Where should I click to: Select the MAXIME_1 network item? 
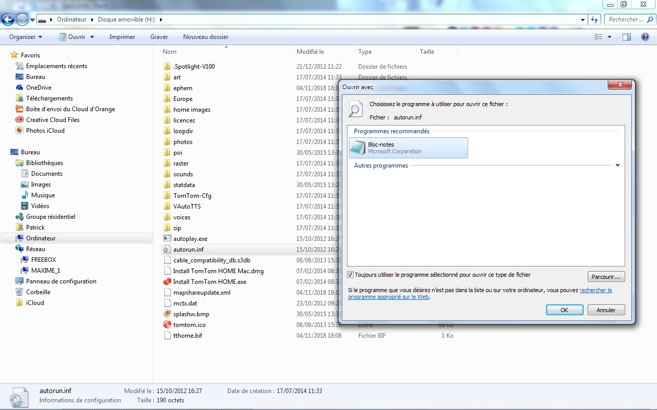[x=46, y=271]
